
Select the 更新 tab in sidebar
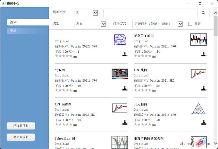coord(28,31)
